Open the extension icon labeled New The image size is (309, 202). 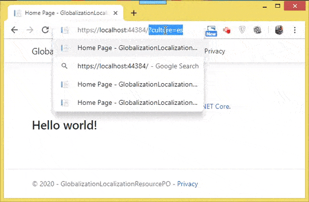point(211,31)
